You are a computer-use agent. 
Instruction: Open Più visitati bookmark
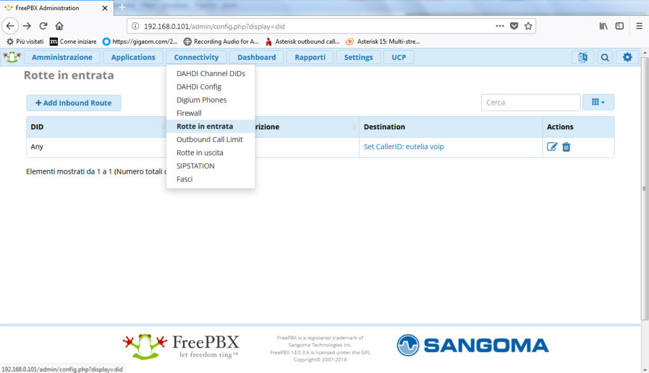[x=25, y=41]
